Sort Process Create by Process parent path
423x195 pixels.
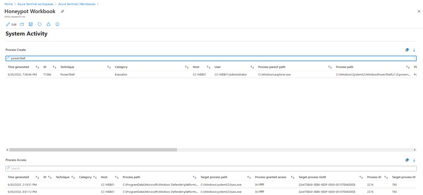pyautogui.click(x=330, y=67)
